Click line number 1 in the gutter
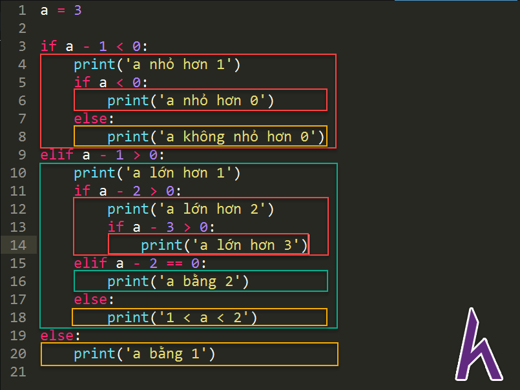Screen dimensions: 520x390 (x=22, y=10)
